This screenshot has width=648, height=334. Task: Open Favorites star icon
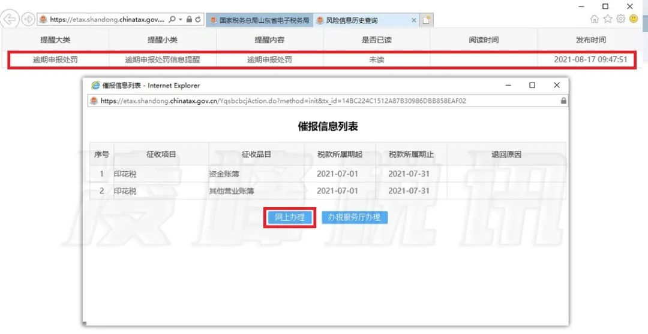(x=608, y=19)
